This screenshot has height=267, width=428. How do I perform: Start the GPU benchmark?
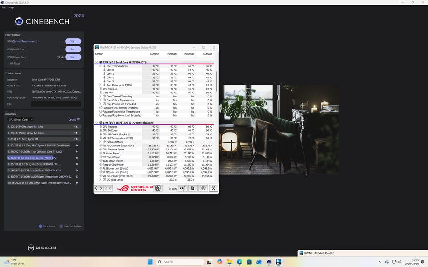pyautogui.click(x=73, y=41)
